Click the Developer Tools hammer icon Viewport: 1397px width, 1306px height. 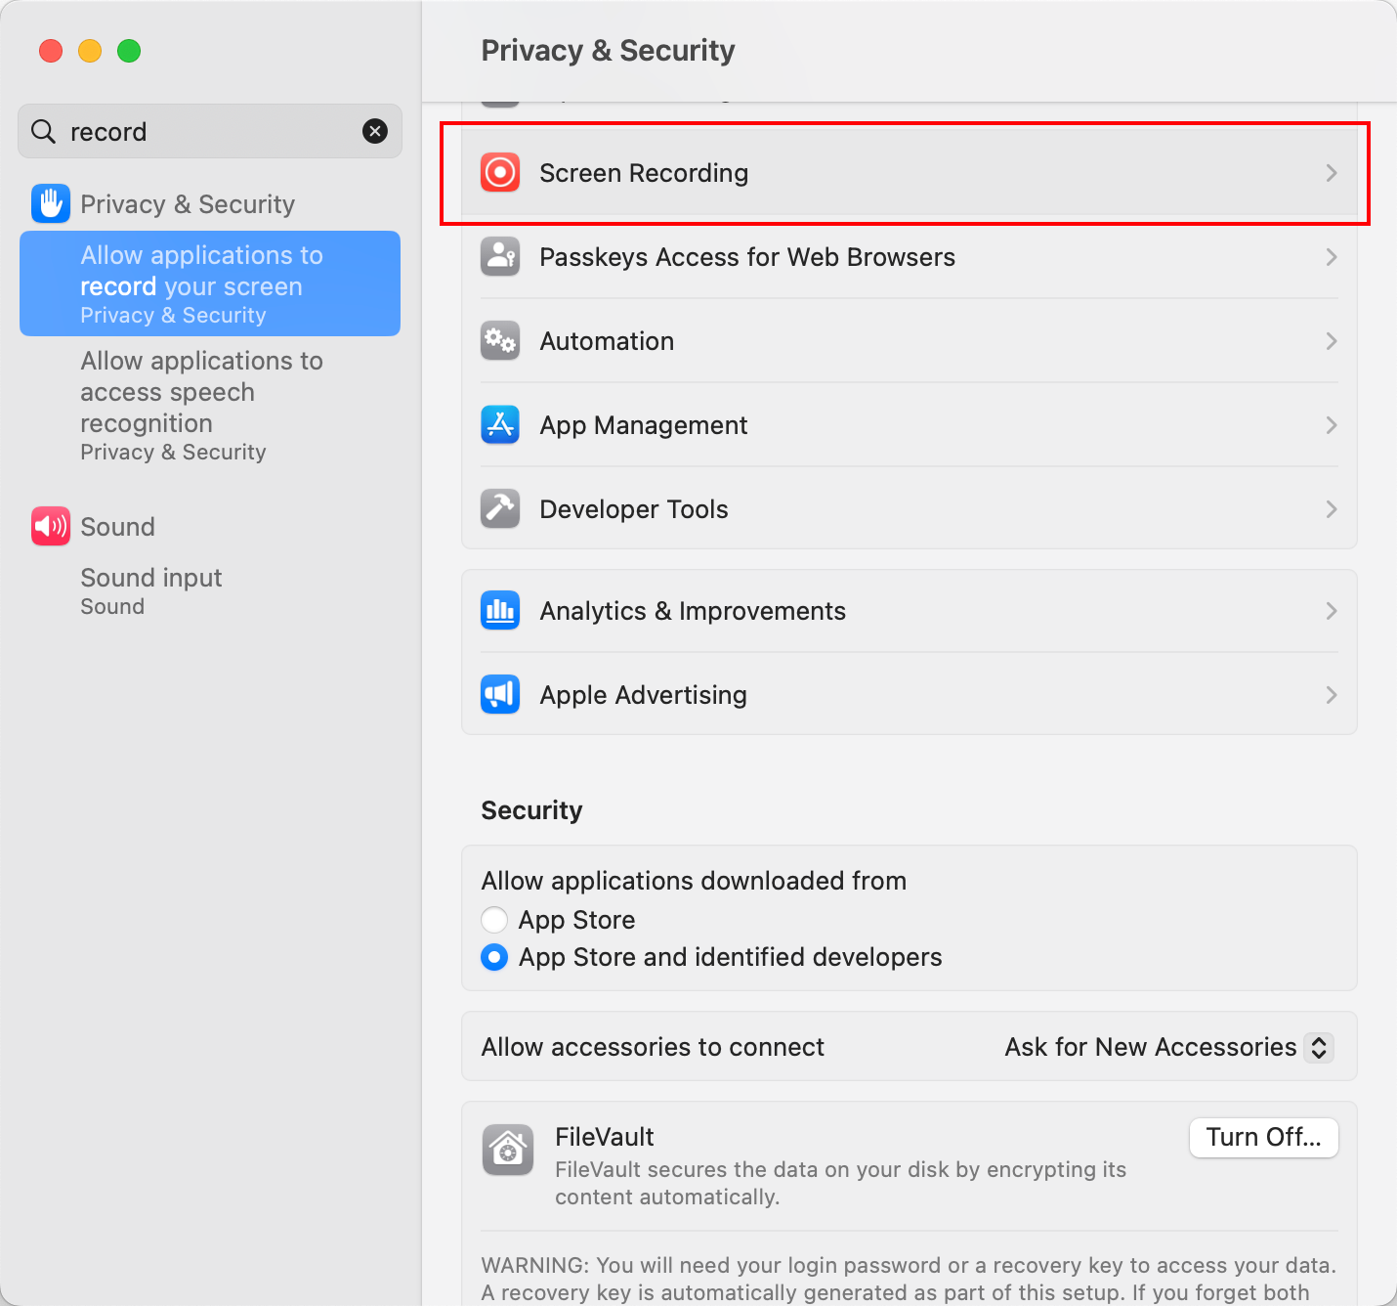click(500, 509)
